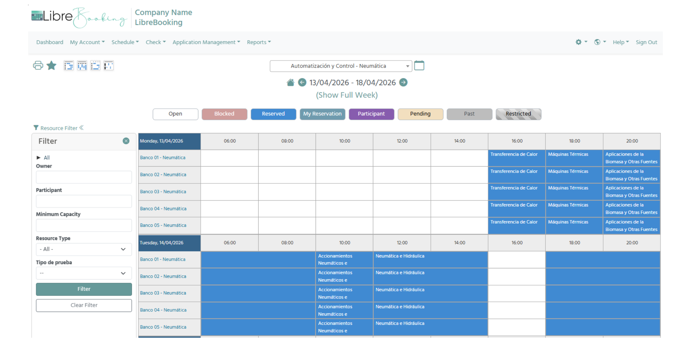Screen dimensions: 688x344
Task: Click the Restricted legend swatch
Action: click(x=518, y=114)
